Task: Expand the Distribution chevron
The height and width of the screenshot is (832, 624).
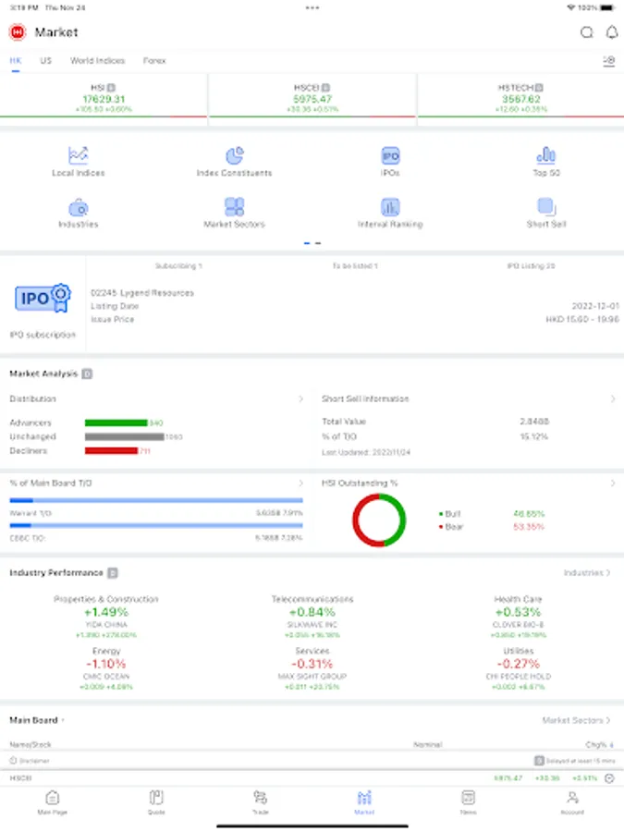Action: (x=300, y=398)
